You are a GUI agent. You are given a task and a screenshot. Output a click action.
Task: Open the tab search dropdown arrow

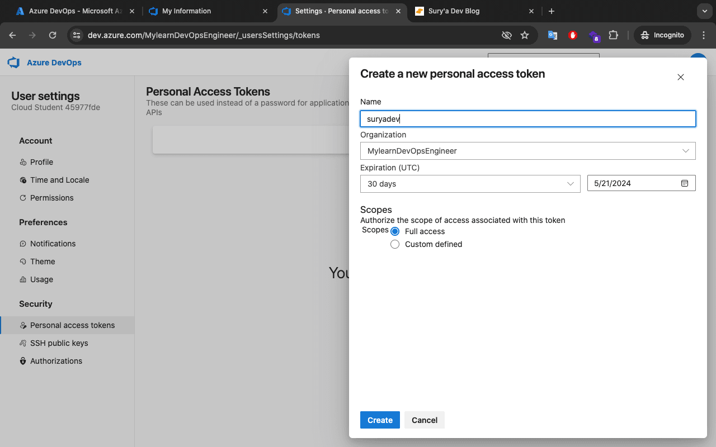704,11
